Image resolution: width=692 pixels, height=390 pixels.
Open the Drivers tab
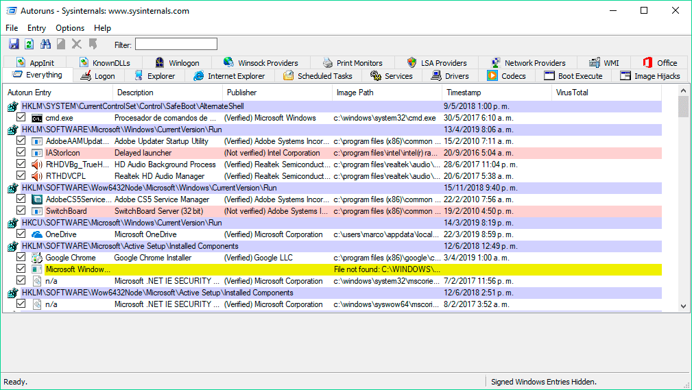(x=450, y=76)
